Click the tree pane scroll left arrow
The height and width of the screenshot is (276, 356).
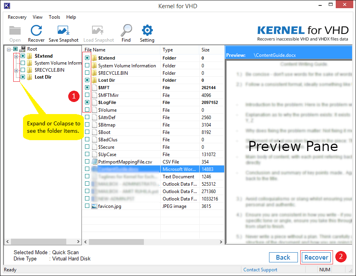click(7, 242)
